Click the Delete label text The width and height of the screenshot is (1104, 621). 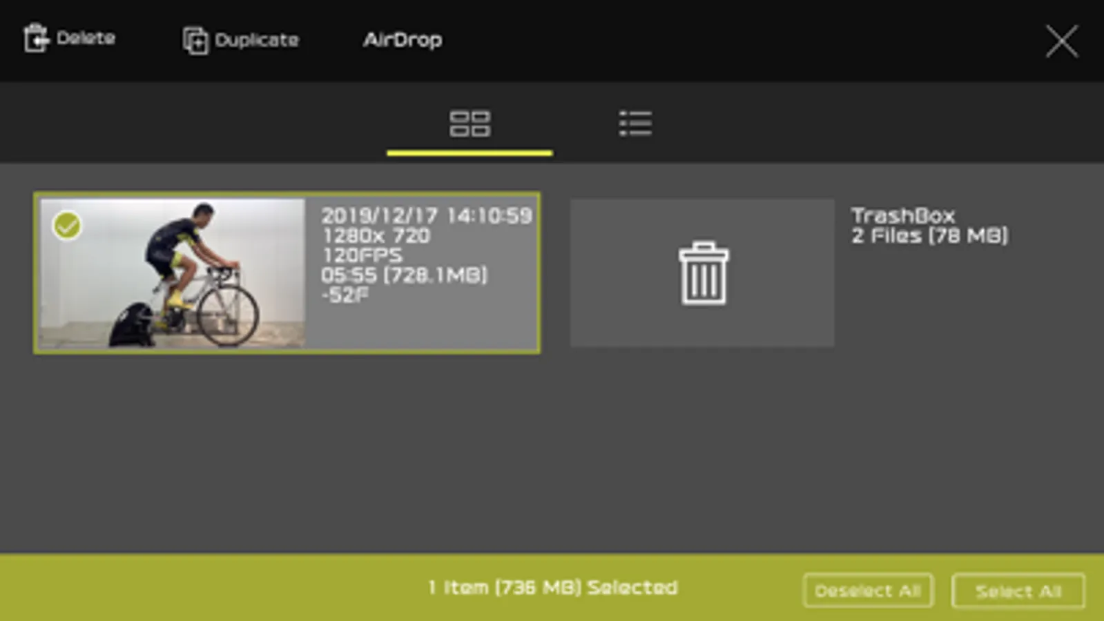point(86,38)
